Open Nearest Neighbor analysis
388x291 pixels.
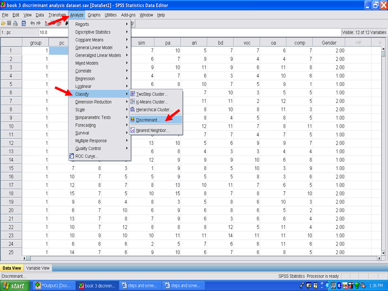coord(152,131)
